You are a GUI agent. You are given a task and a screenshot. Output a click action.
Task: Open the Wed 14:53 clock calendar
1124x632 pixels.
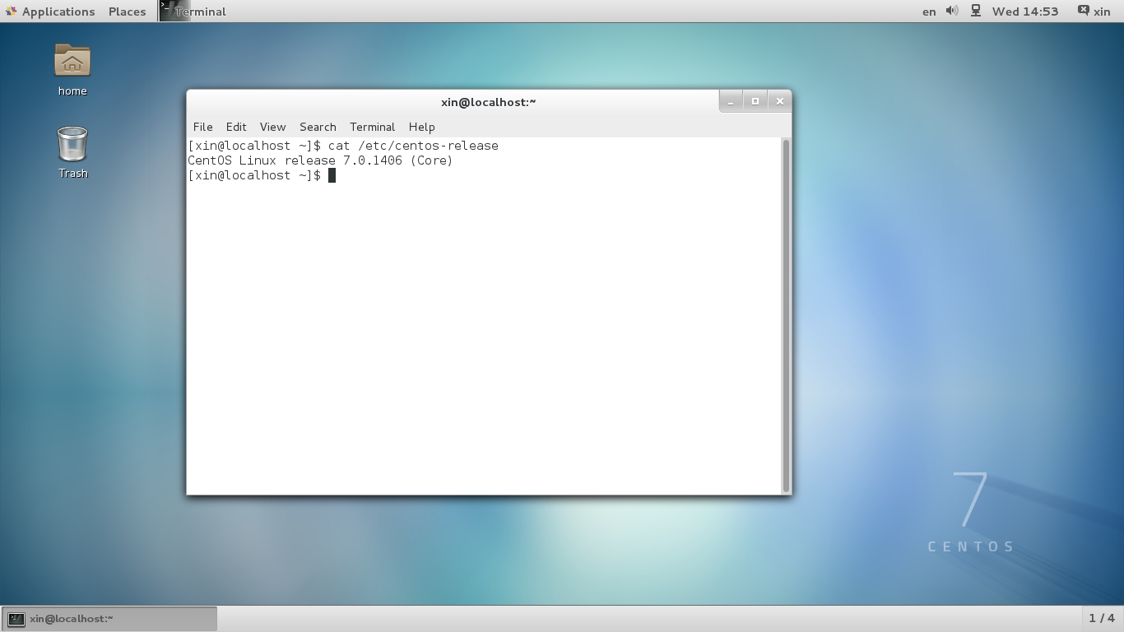1025,12
